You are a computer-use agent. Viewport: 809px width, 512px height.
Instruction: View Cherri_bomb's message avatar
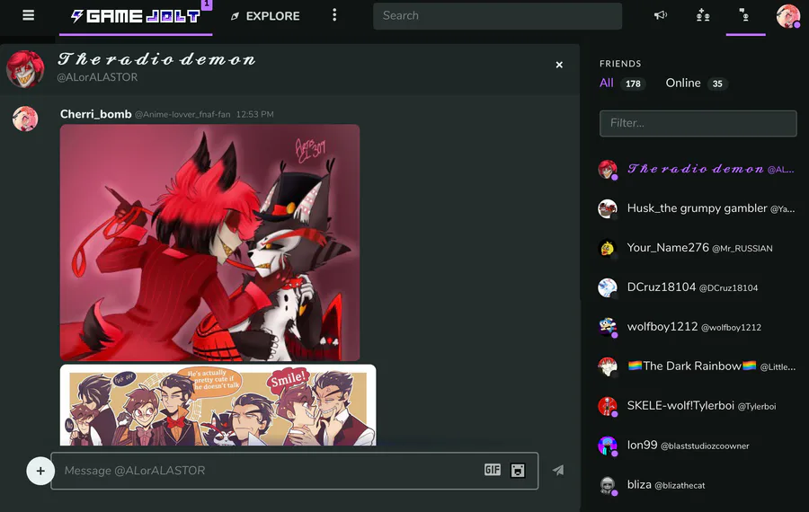[x=25, y=119]
